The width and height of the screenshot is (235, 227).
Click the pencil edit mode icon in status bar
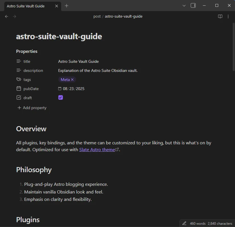(184, 223)
